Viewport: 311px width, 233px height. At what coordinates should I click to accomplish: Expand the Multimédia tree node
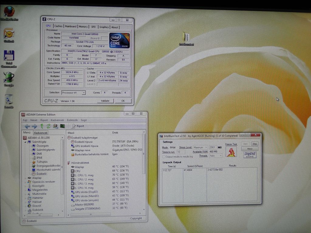click(25, 194)
